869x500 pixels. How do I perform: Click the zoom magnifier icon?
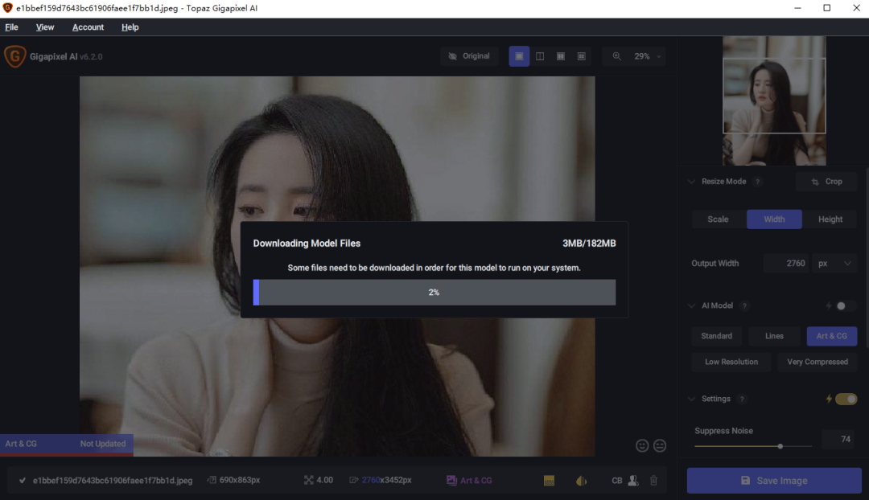coord(616,56)
